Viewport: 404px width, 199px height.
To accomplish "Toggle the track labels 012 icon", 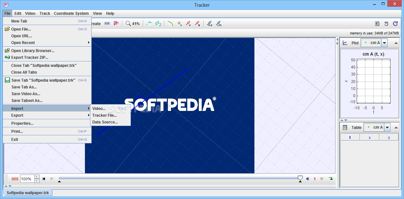I will [x=158, y=23].
